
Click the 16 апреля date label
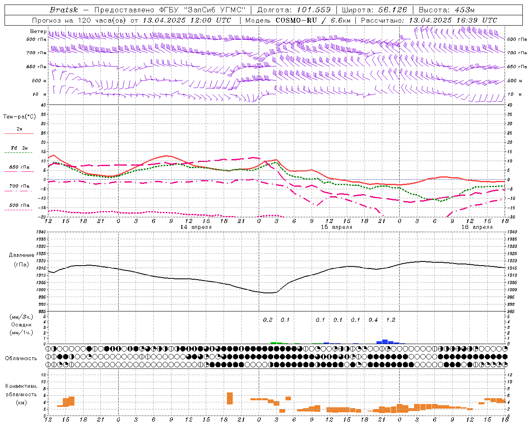(477, 227)
